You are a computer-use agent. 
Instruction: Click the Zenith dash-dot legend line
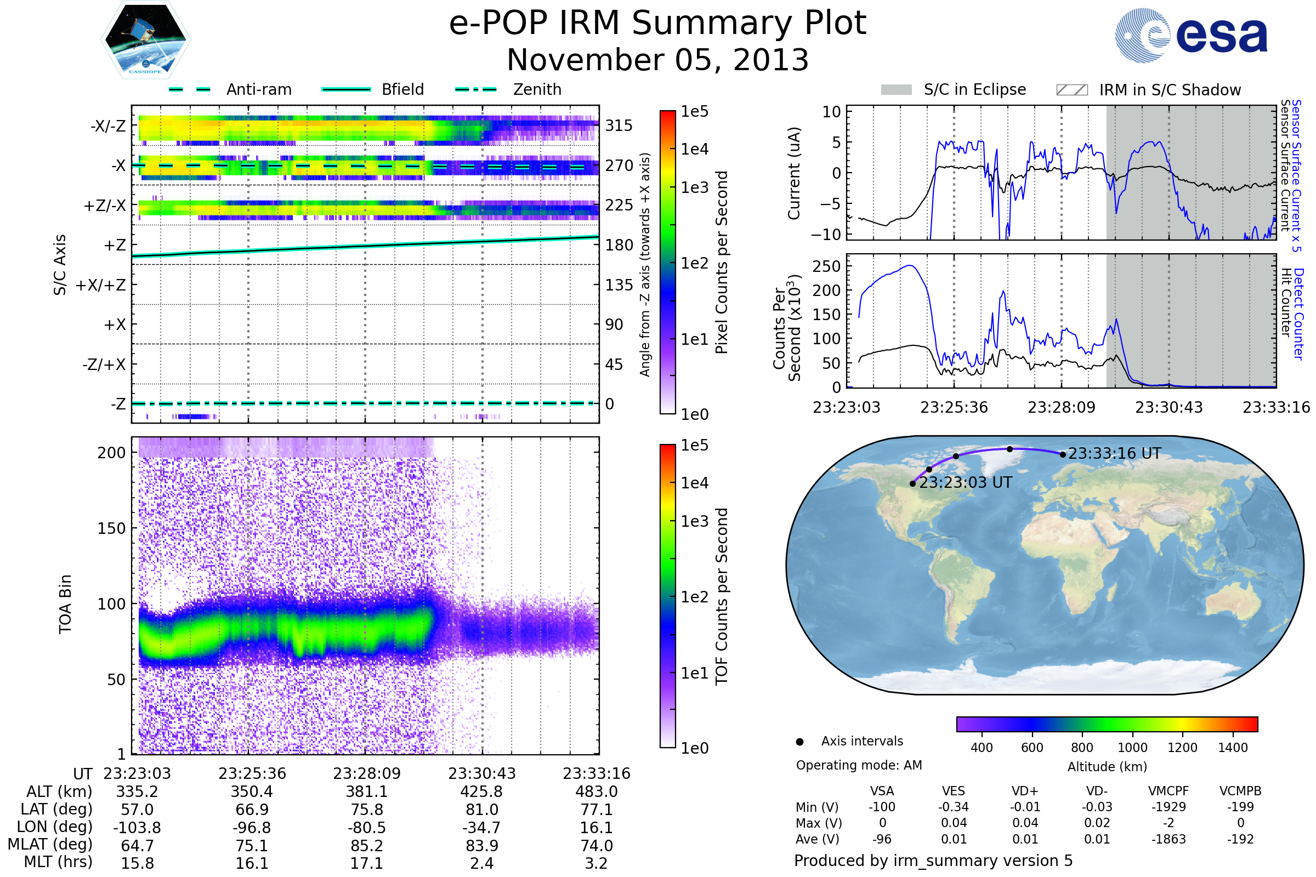coord(475,89)
